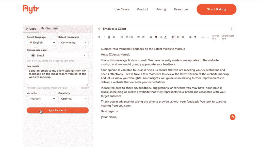Open the Pricing menu item
Screen dimensions: 260x147
point(161,9)
